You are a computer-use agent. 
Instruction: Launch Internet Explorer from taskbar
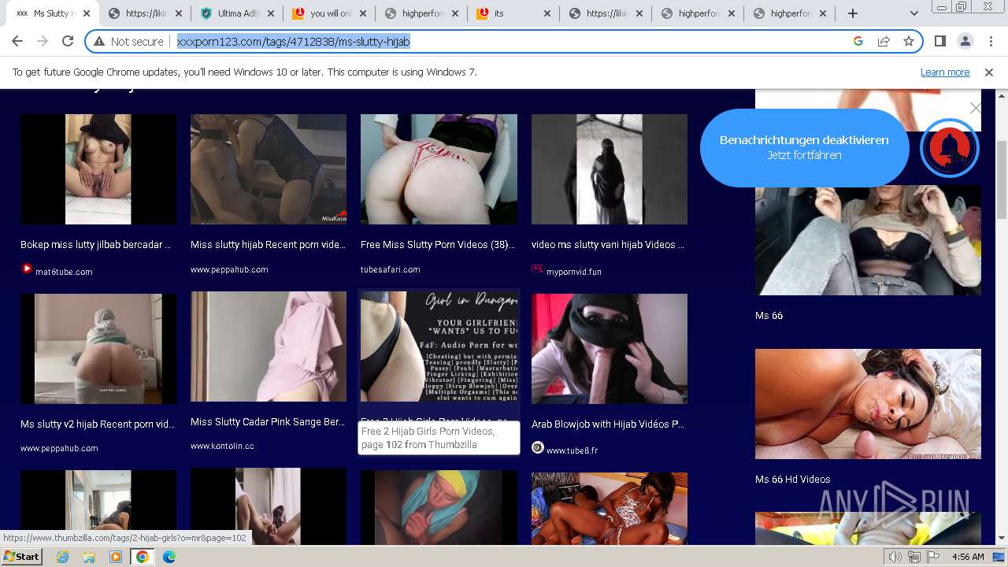coord(63,557)
